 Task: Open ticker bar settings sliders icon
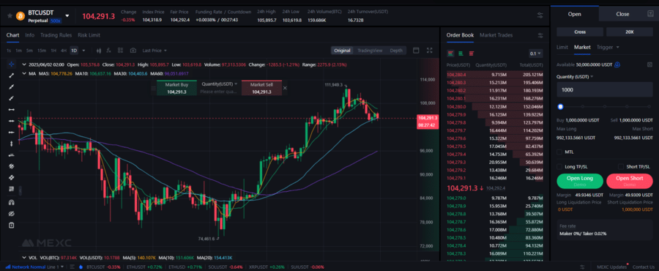(540, 15)
